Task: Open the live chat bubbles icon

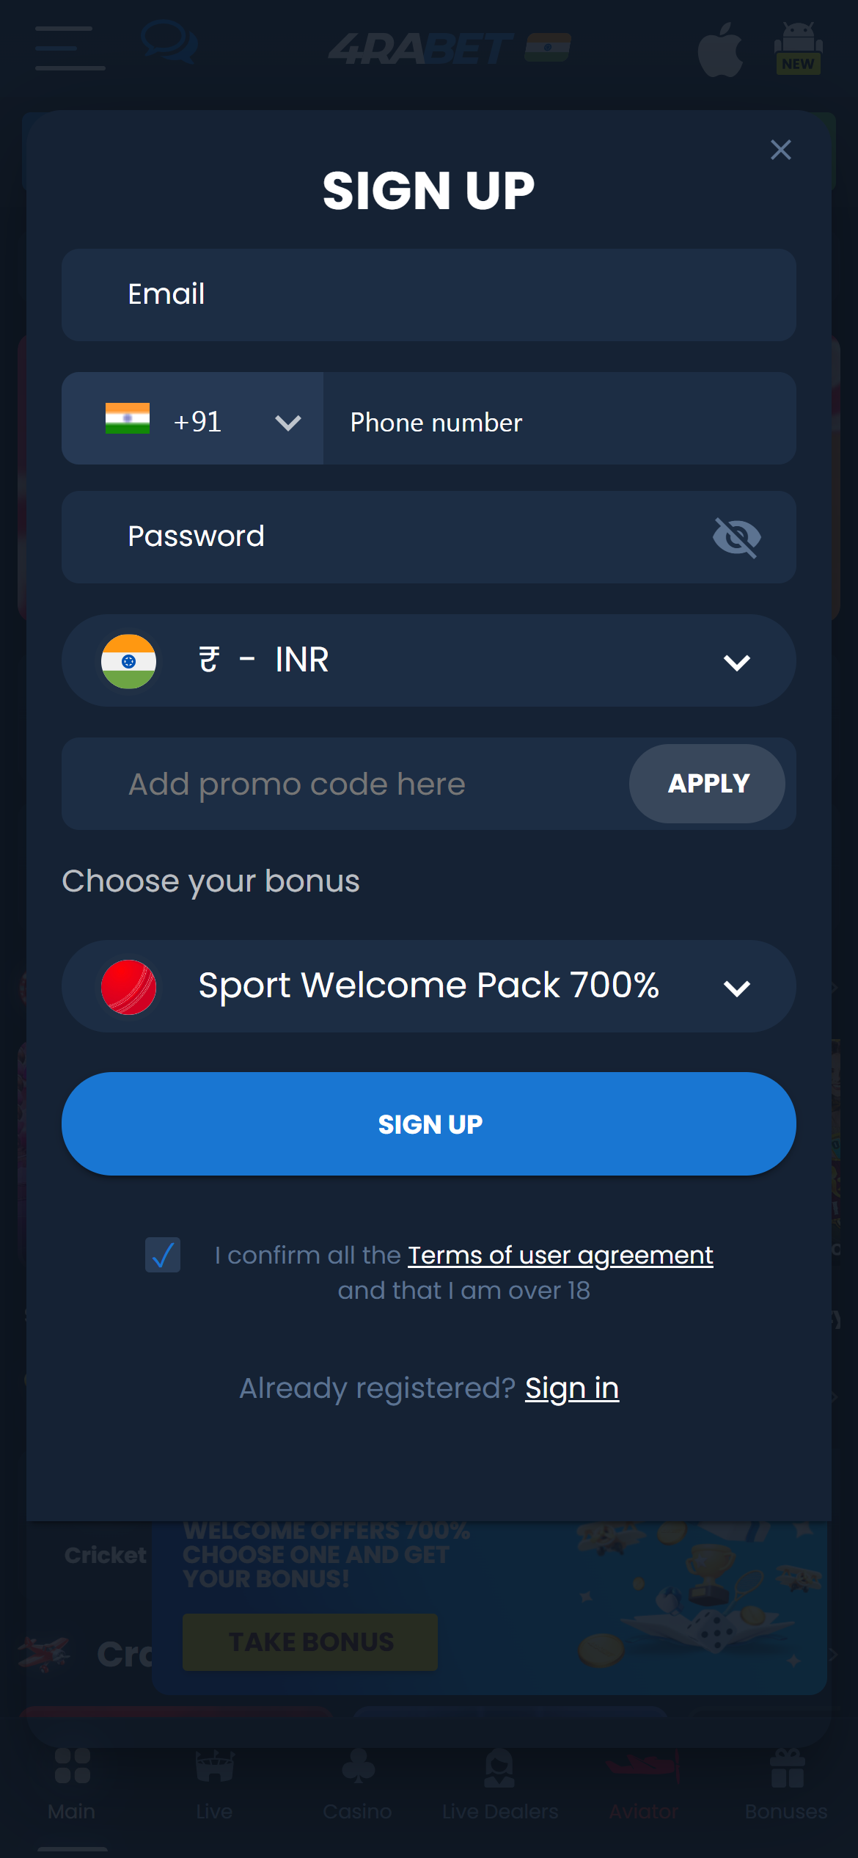Action: click(169, 43)
